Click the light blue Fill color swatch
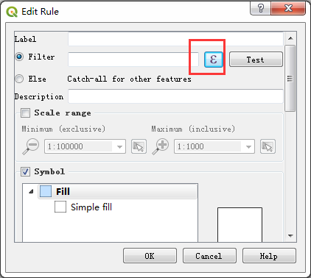Screen dimensions: 311x278 coord(46,191)
